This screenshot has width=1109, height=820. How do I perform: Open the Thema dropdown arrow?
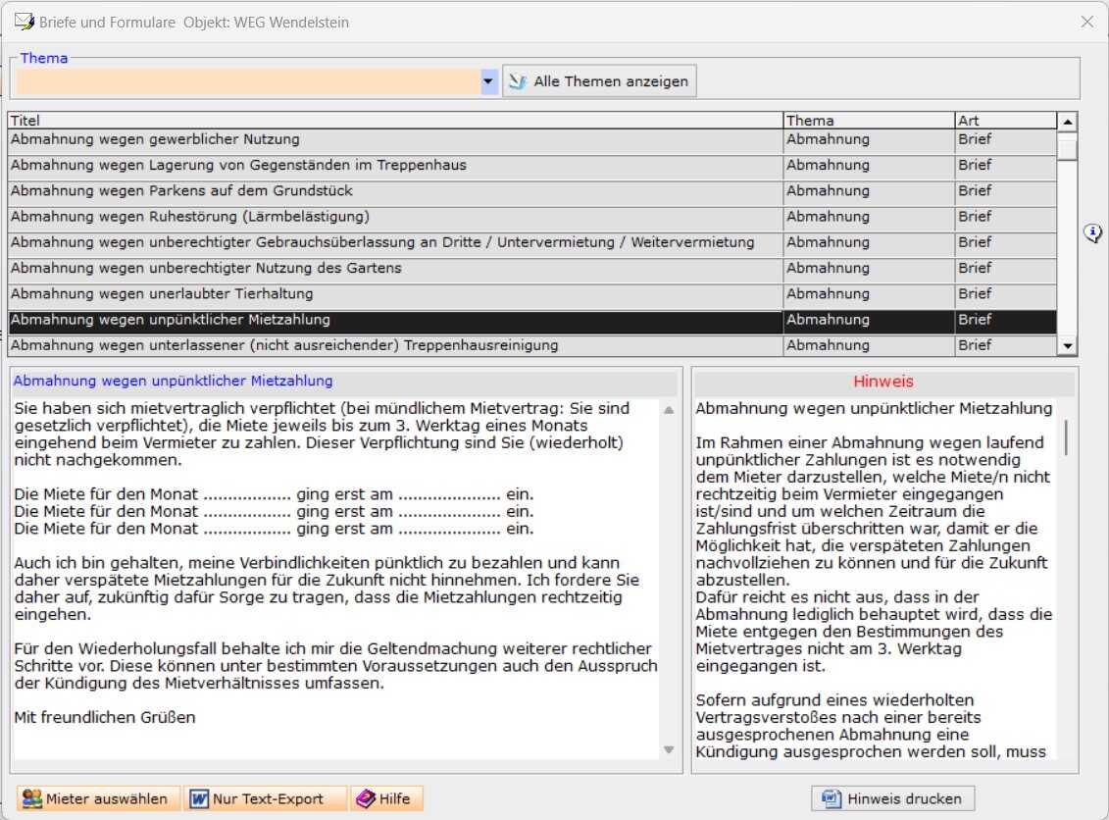pyautogui.click(x=488, y=81)
